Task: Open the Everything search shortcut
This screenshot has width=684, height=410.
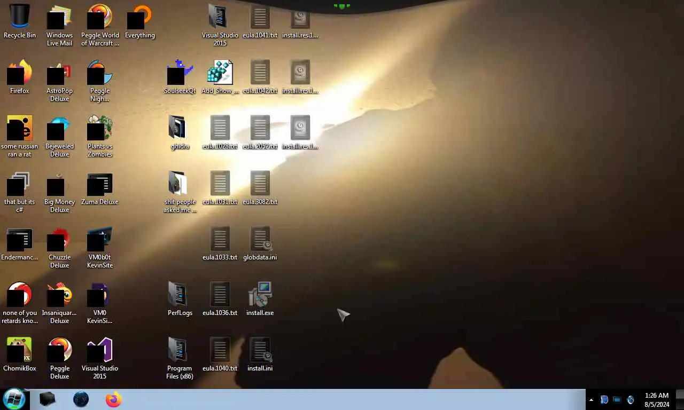Action: [x=140, y=21]
